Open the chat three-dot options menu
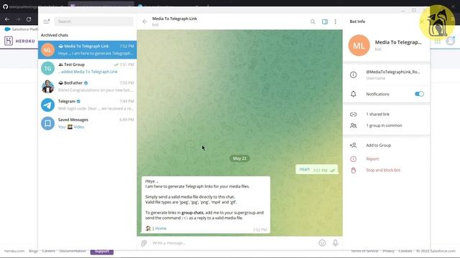The width and height of the screenshot is (460, 258). coord(336,21)
